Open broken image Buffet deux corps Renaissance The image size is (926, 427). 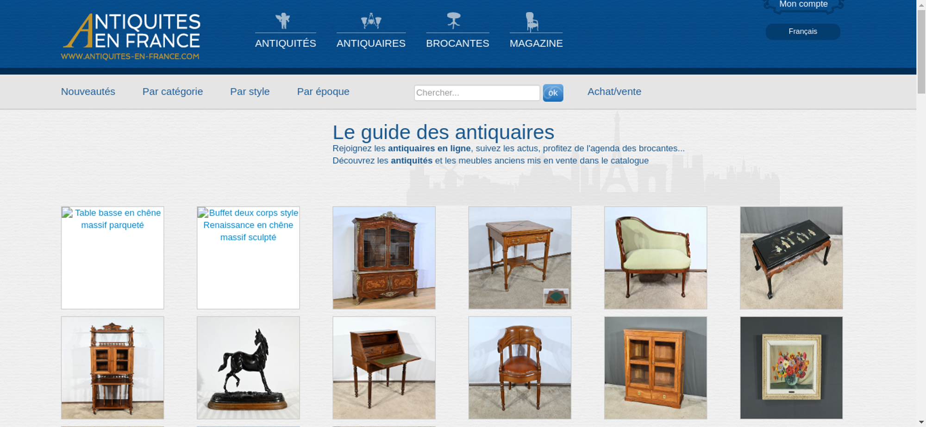tap(248, 258)
